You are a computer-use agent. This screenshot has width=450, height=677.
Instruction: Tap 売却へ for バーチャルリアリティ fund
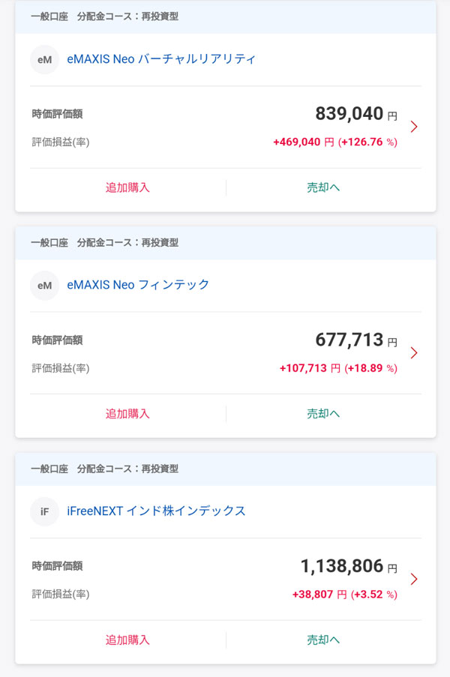coord(323,187)
